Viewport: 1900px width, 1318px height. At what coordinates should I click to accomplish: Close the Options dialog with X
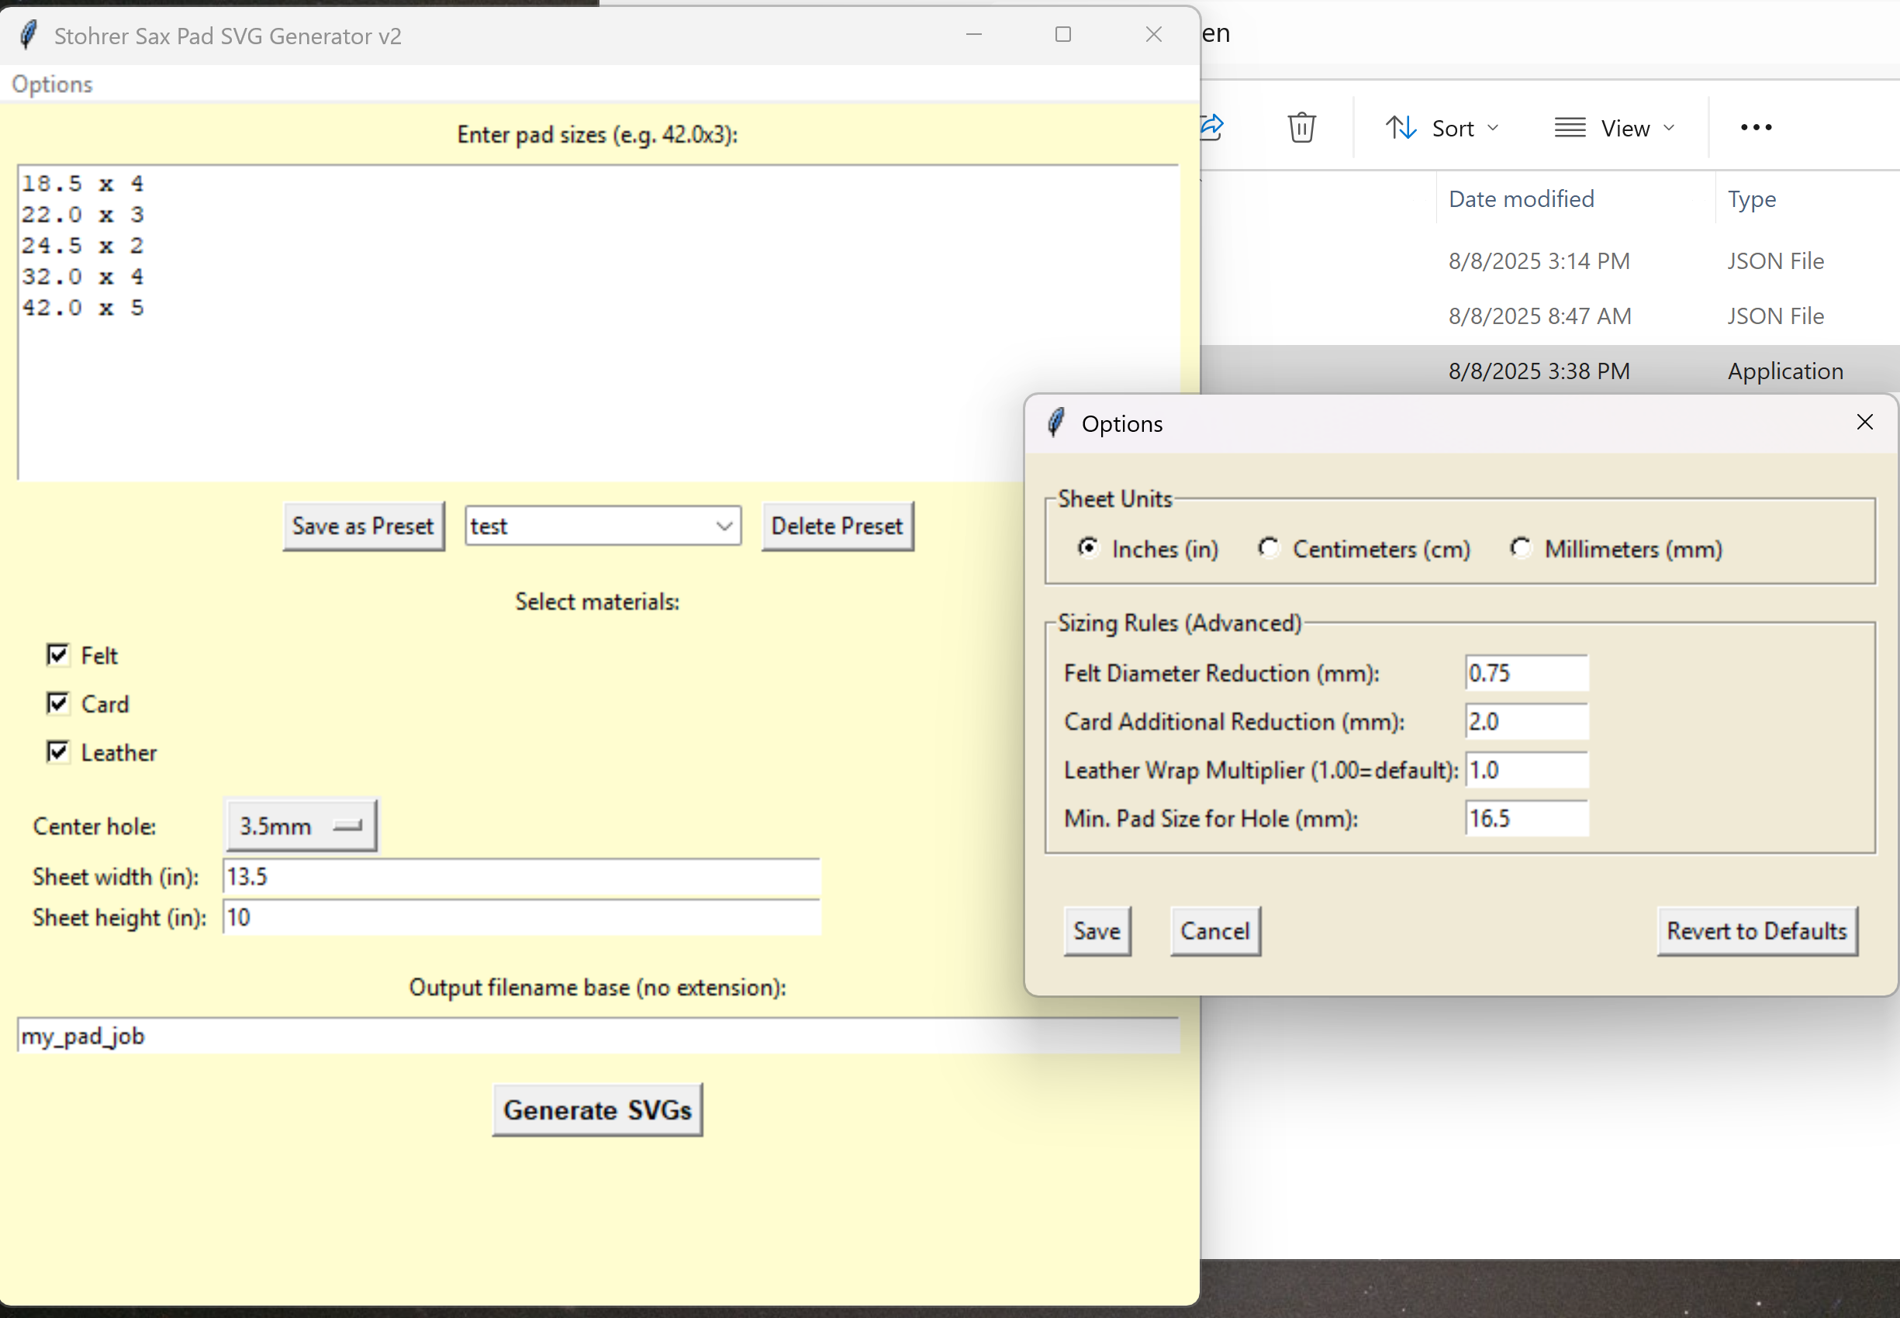pyautogui.click(x=1864, y=422)
